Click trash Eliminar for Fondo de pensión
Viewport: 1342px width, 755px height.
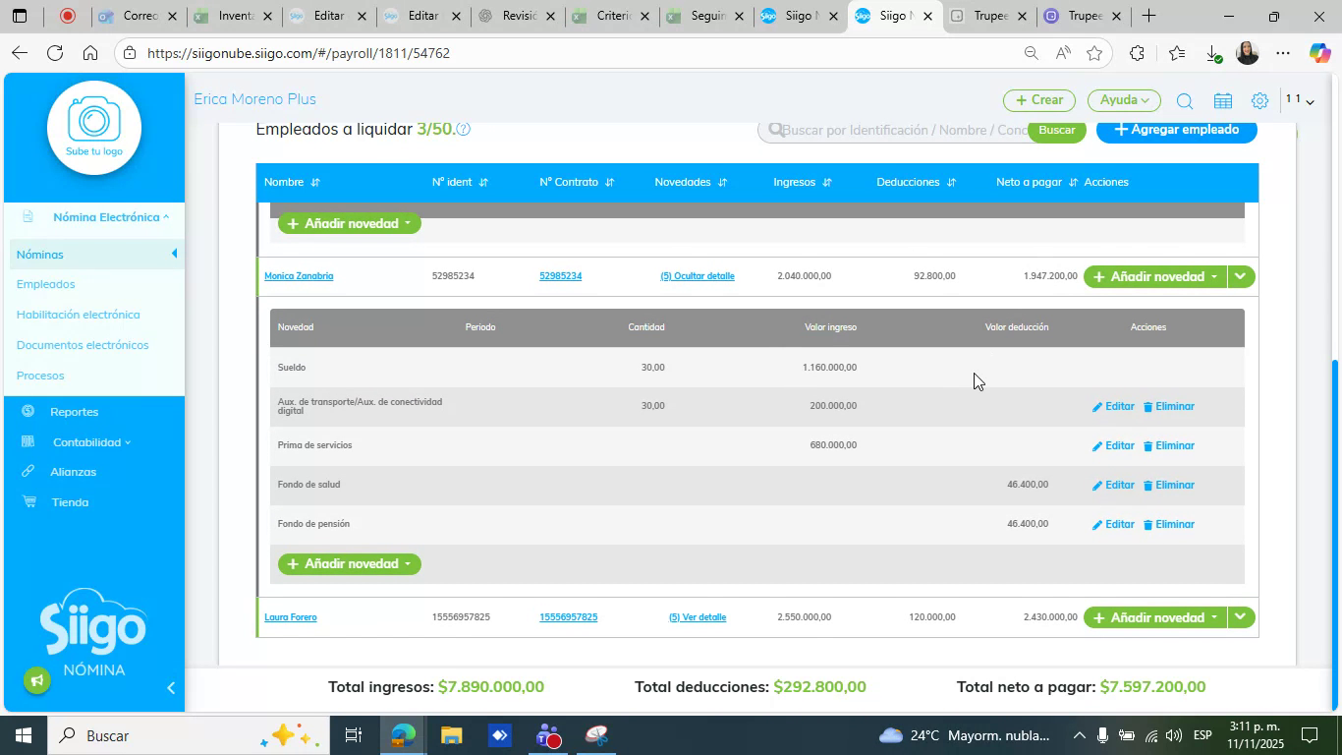1169,525
